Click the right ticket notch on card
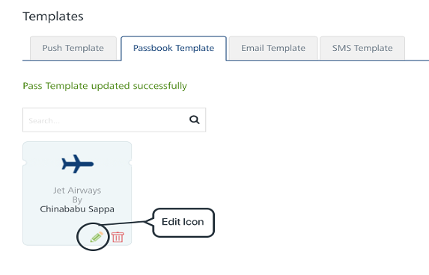 pos(130,163)
